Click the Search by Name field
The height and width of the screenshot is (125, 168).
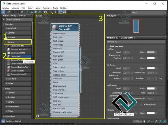point(19,19)
